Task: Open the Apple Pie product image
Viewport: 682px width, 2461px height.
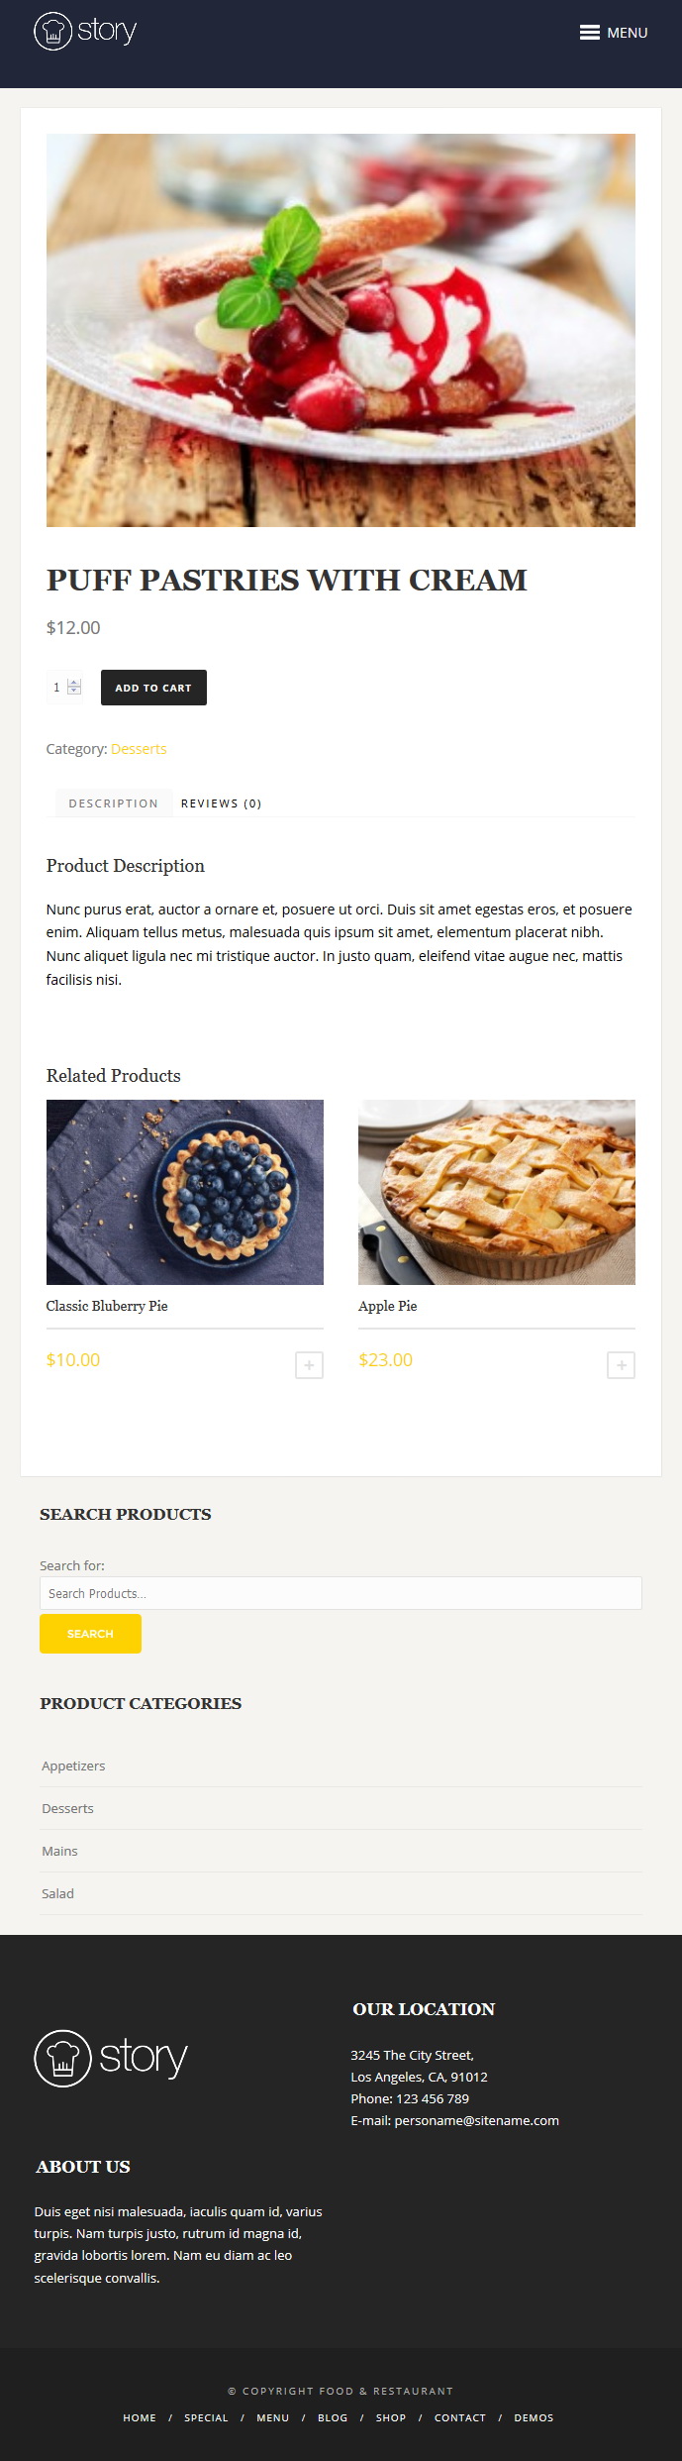Action: point(497,1192)
